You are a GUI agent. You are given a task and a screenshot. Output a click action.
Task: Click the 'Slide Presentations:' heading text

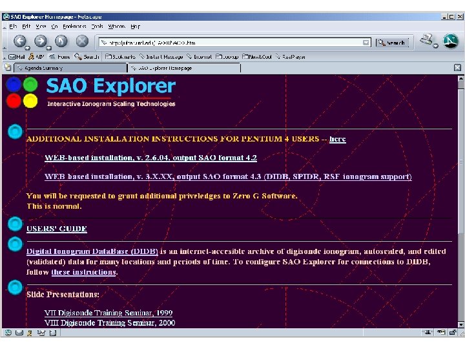click(x=63, y=295)
